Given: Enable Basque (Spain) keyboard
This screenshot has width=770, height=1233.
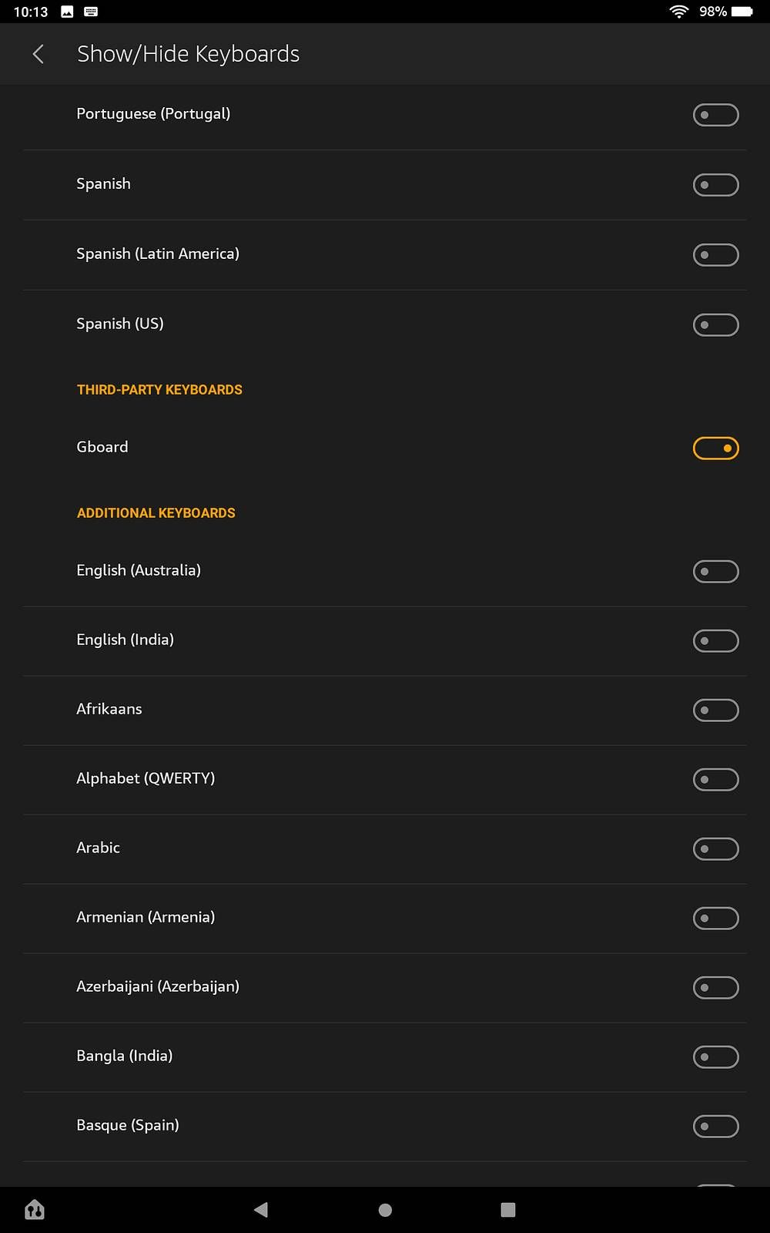Looking at the screenshot, I should pyautogui.click(x=715, y=1126).
